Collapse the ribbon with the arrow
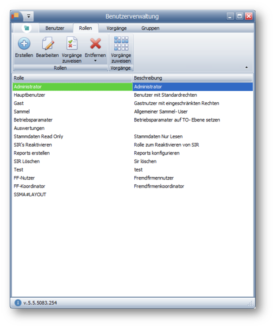The height and width of the screenshot is (328, 275). pyautogui.click(x=246, y=67)
